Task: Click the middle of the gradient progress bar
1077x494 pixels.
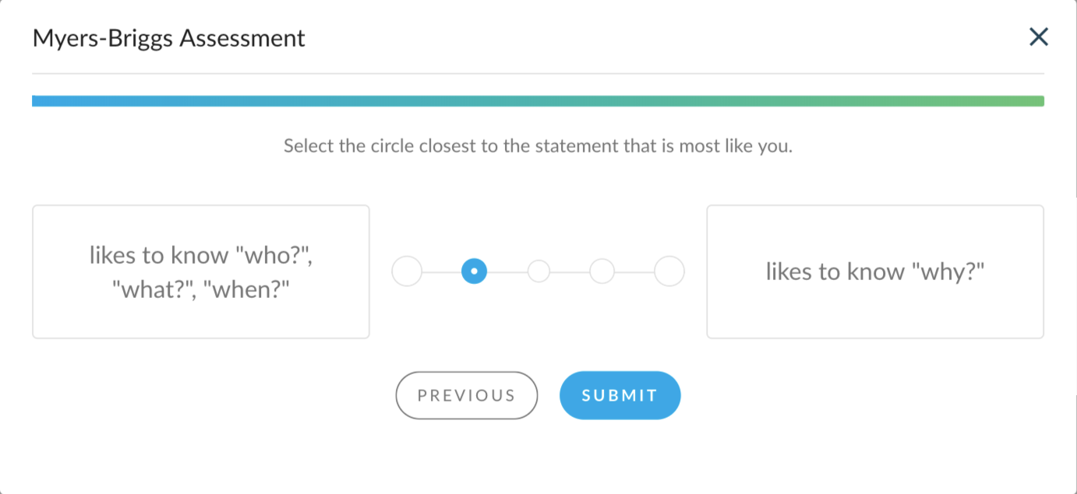Action: click(538, 101)
